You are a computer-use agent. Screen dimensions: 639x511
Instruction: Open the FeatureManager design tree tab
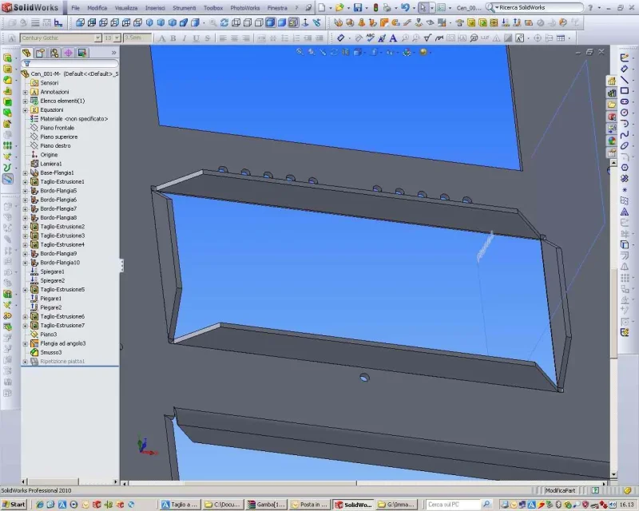tap(27, 53)
